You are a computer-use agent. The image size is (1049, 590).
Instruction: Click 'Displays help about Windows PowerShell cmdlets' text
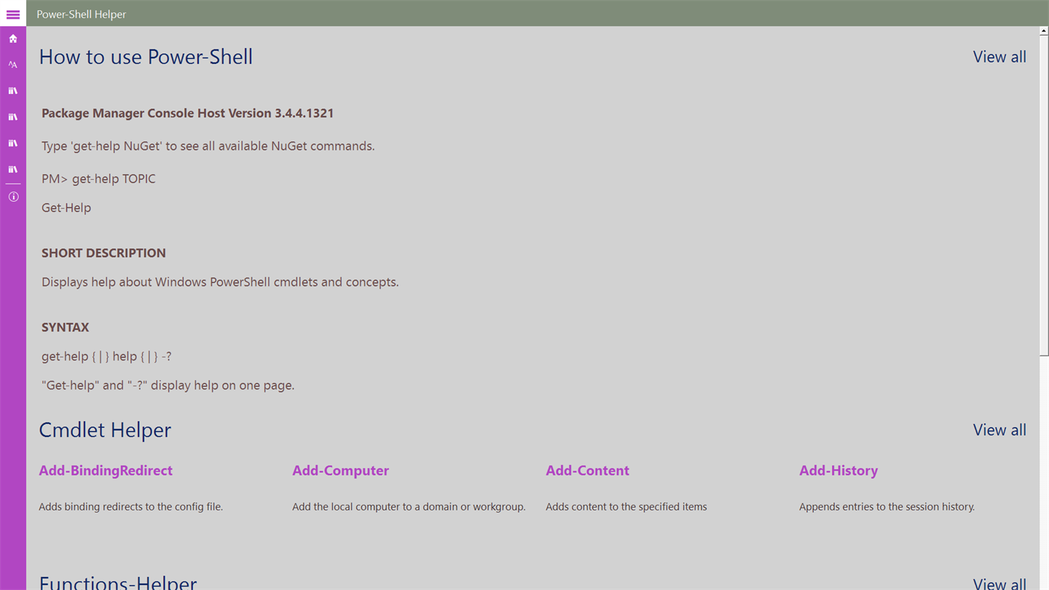(220, 282)
